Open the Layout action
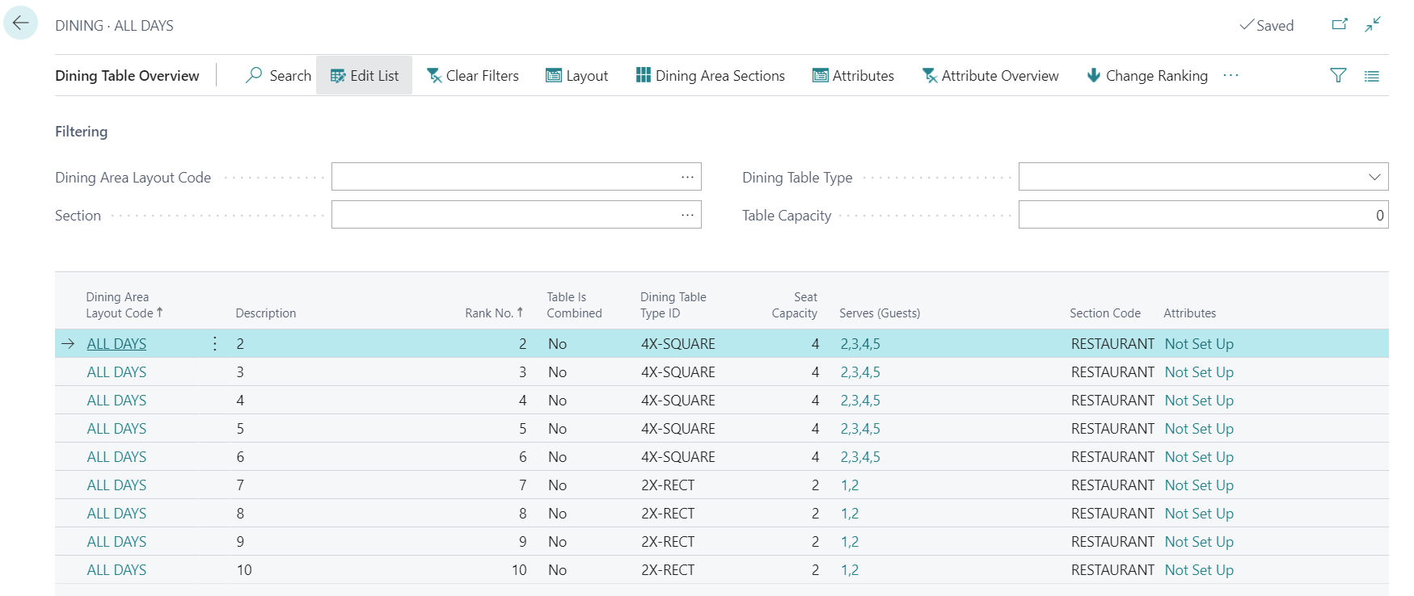1414x596 pixels. tap(576, 76)
